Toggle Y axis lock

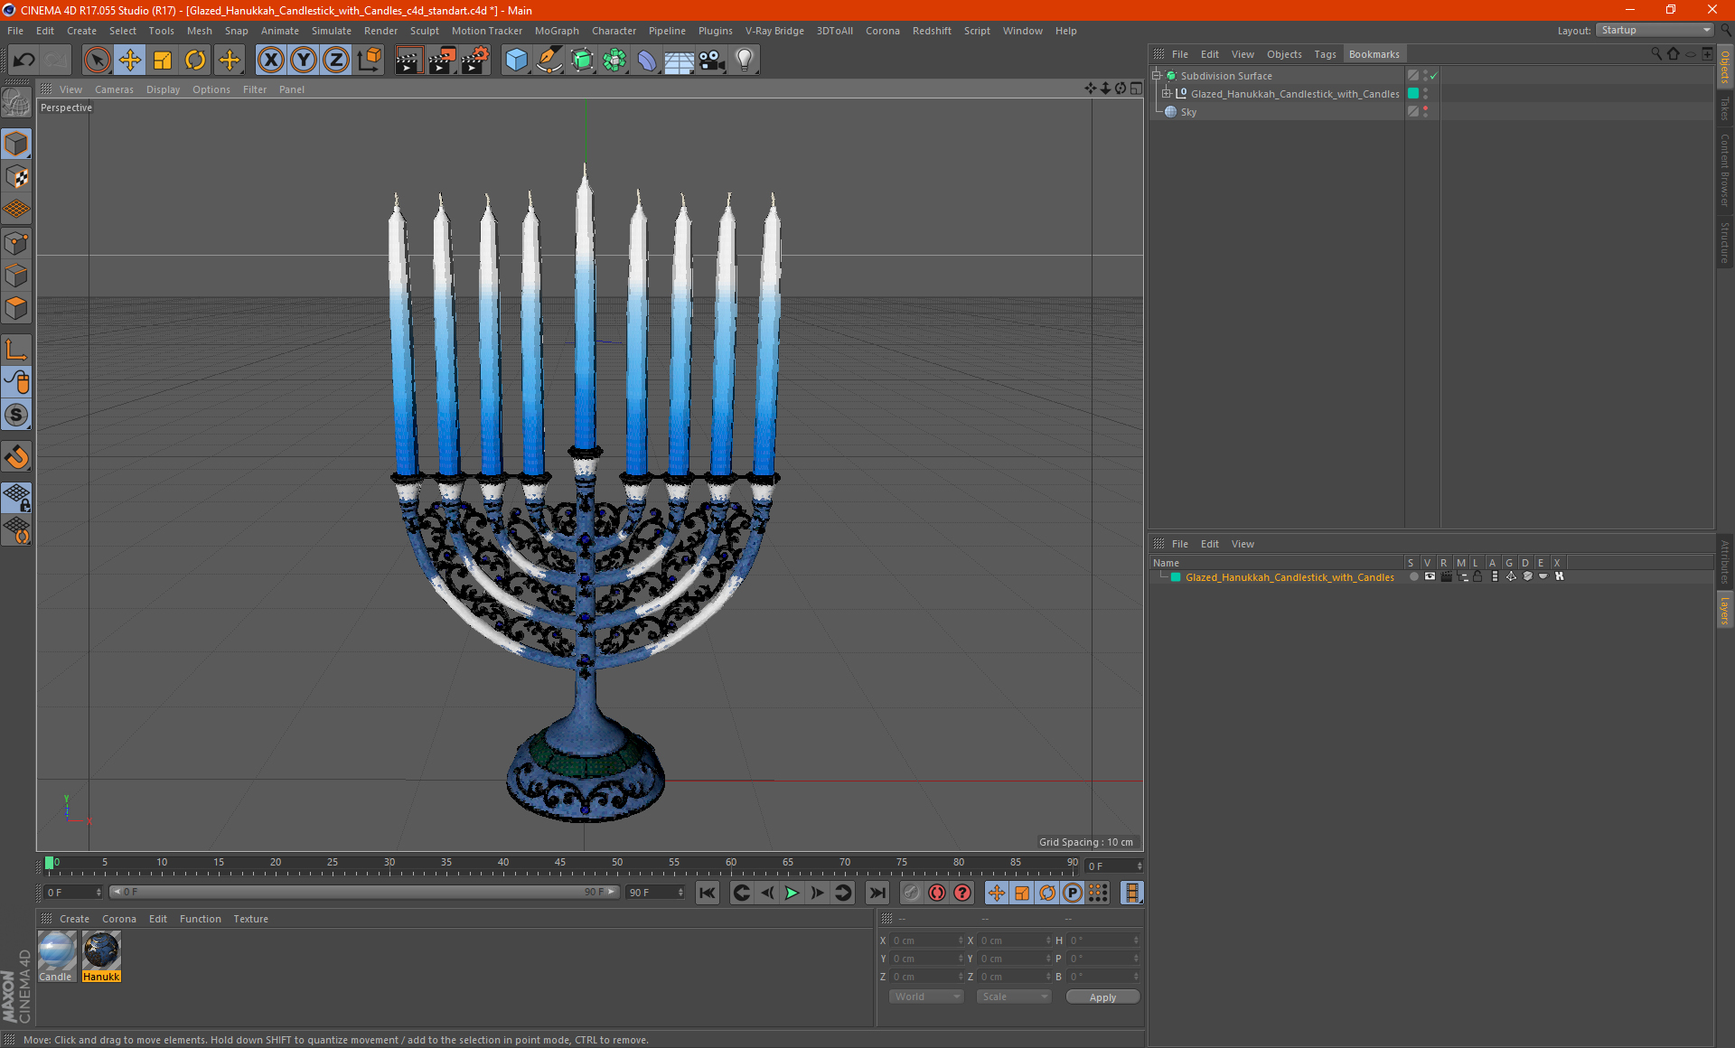[304, 61]
